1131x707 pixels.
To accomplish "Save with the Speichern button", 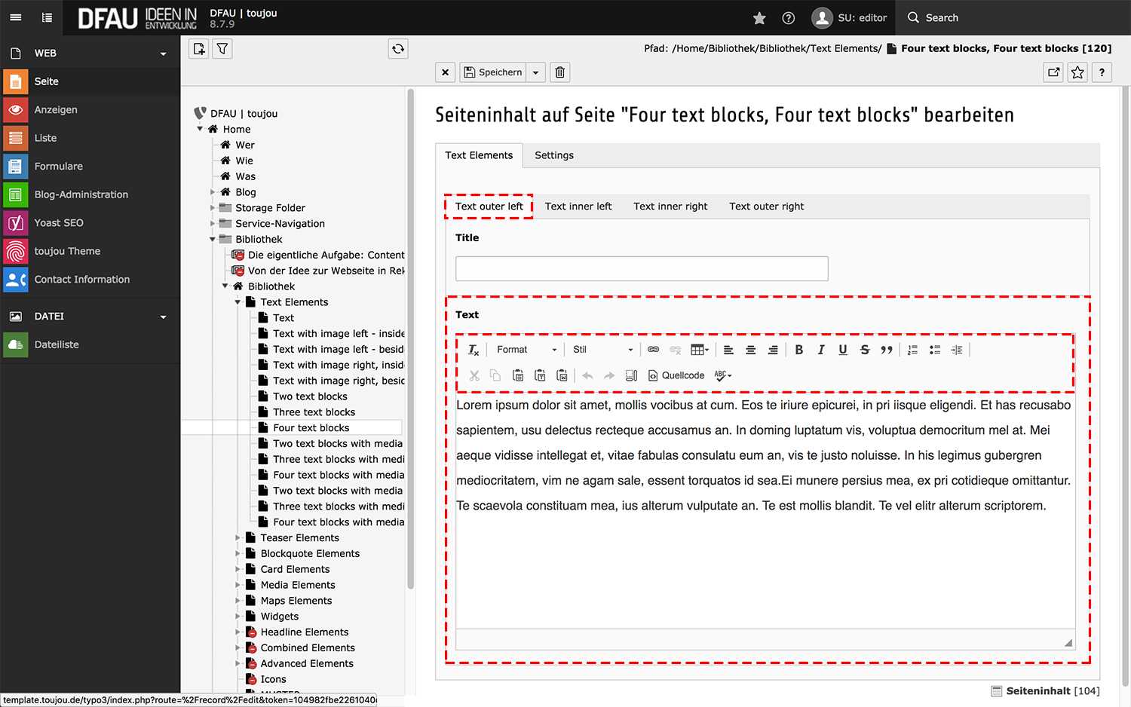I will [493, 72].
